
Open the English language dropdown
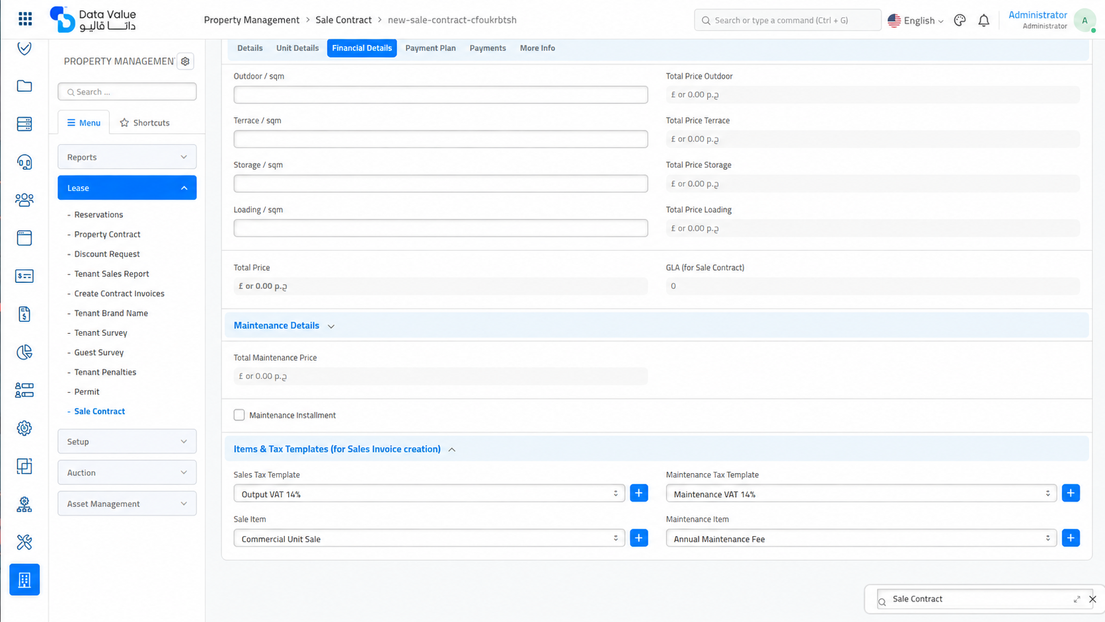916,20
